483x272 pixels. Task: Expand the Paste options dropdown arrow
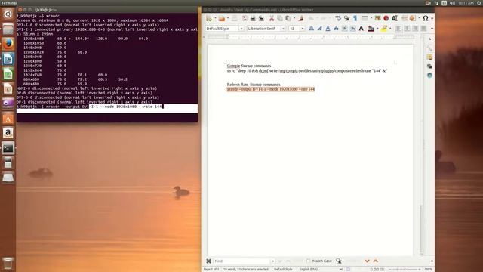click(x=294, y=18)
